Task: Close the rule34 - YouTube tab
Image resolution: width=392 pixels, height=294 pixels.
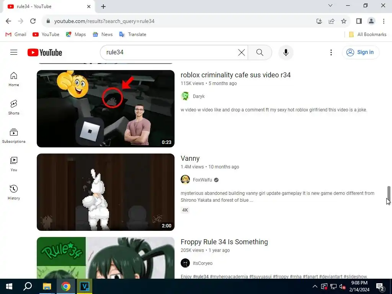Action: tap(89, 7)
